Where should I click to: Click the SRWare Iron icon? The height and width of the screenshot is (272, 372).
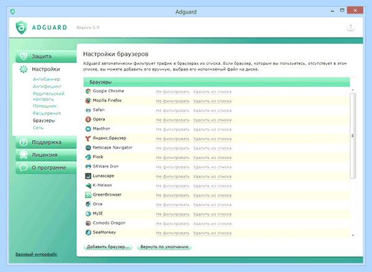(88, 166)
